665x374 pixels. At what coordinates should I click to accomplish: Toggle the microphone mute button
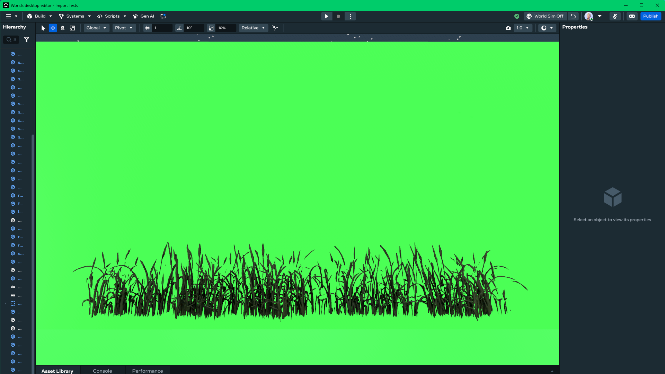pyautogui.click(x=615, y=16)
